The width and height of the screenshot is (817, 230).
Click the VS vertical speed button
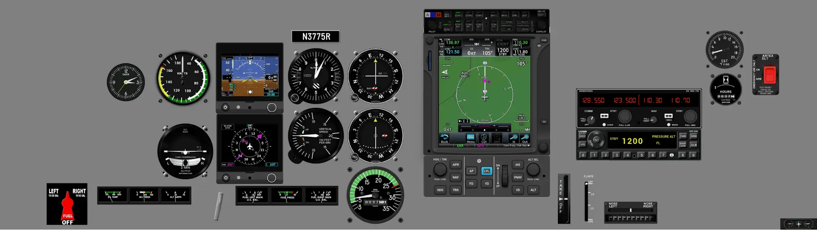(x=518, y=190)
